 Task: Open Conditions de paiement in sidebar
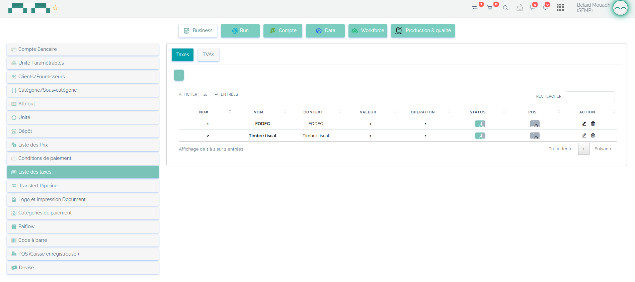click(x=83, y=158)
